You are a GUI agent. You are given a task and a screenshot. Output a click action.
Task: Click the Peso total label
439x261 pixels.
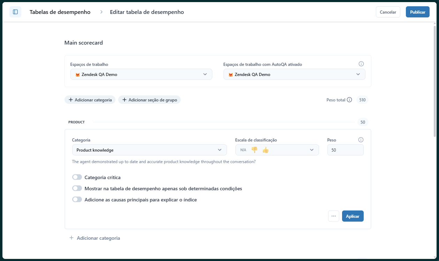pos(336,100)
